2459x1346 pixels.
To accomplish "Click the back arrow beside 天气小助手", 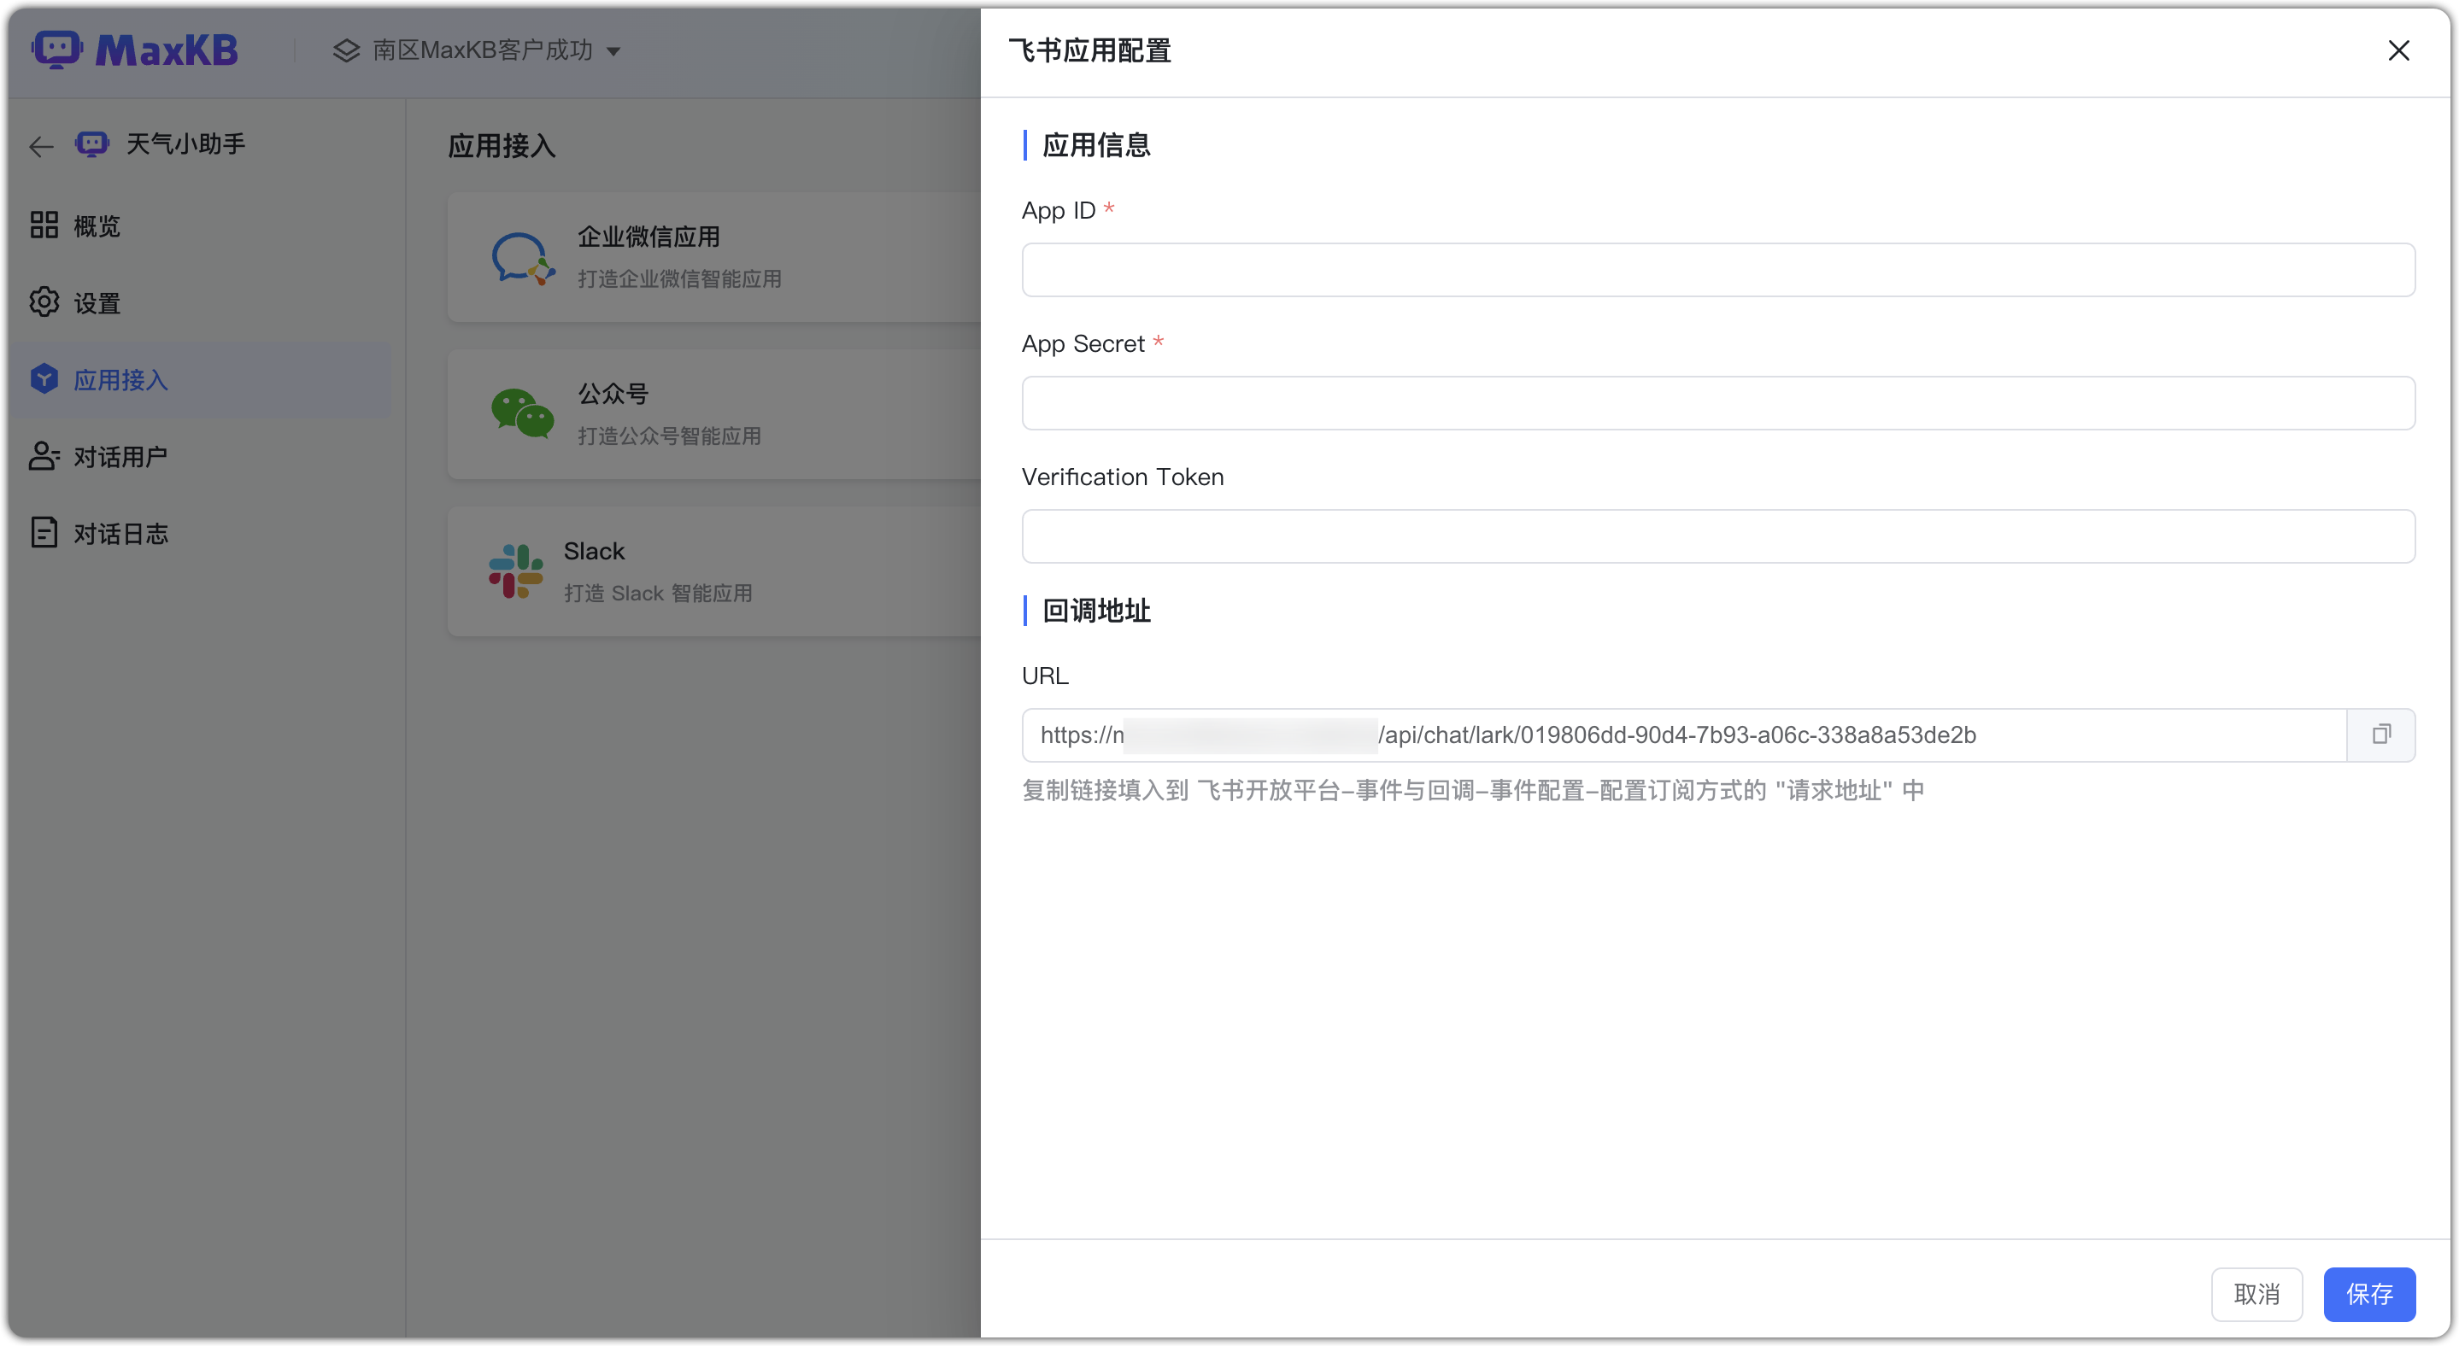I will (x=40, y=145).
